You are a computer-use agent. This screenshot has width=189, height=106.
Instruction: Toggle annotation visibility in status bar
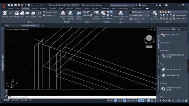click(x=149, y=101)
